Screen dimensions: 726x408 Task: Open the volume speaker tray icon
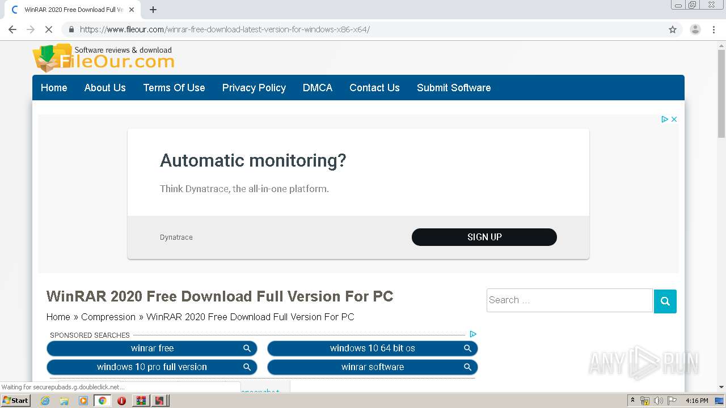[658, 401]
